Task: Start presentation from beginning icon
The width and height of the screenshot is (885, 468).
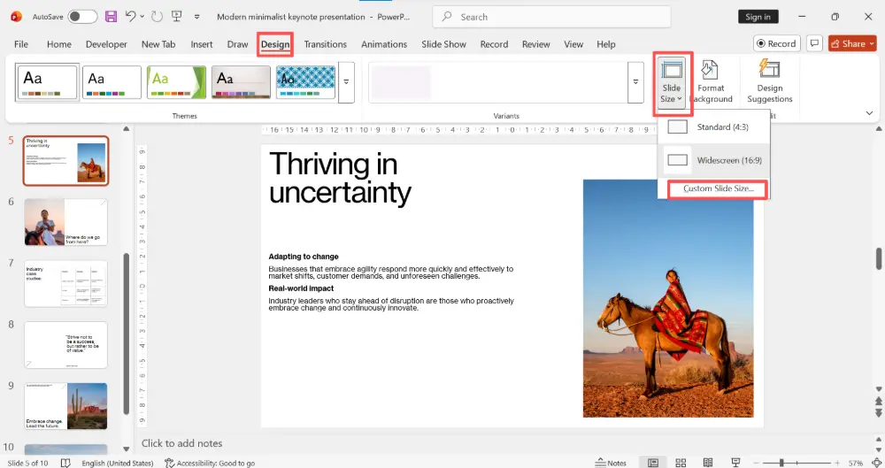Action: pyautogui.click(x=177, y=17)
